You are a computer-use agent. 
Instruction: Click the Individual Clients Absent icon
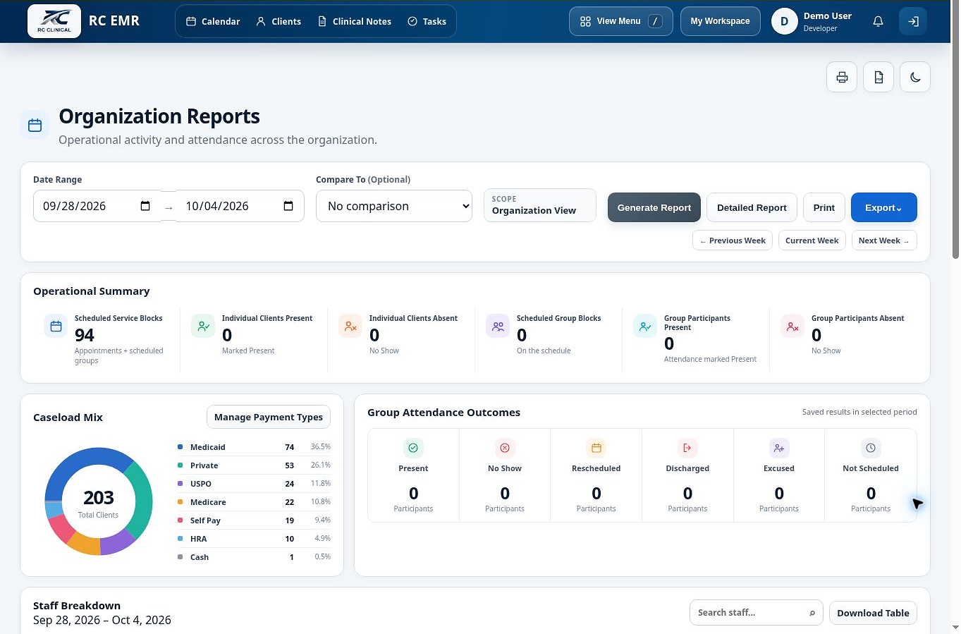tap(350, 327)
